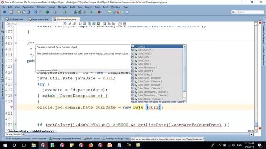The width and height of the screenshot is (266, 149).
Task: Collapse the if block fold at line 423
Action: click(x=15, y=125)
